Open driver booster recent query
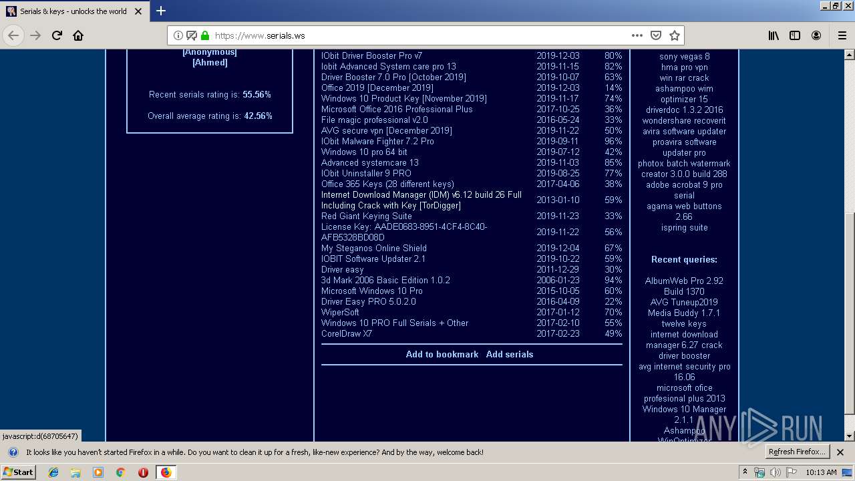Image resolution: width=855 pixels, height=481 pixels. pyautogui.click(x=685, y=355)
